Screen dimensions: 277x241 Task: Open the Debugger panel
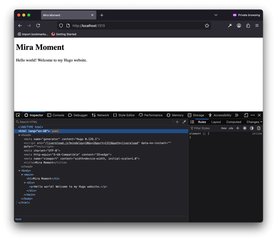tap(78, 115)
